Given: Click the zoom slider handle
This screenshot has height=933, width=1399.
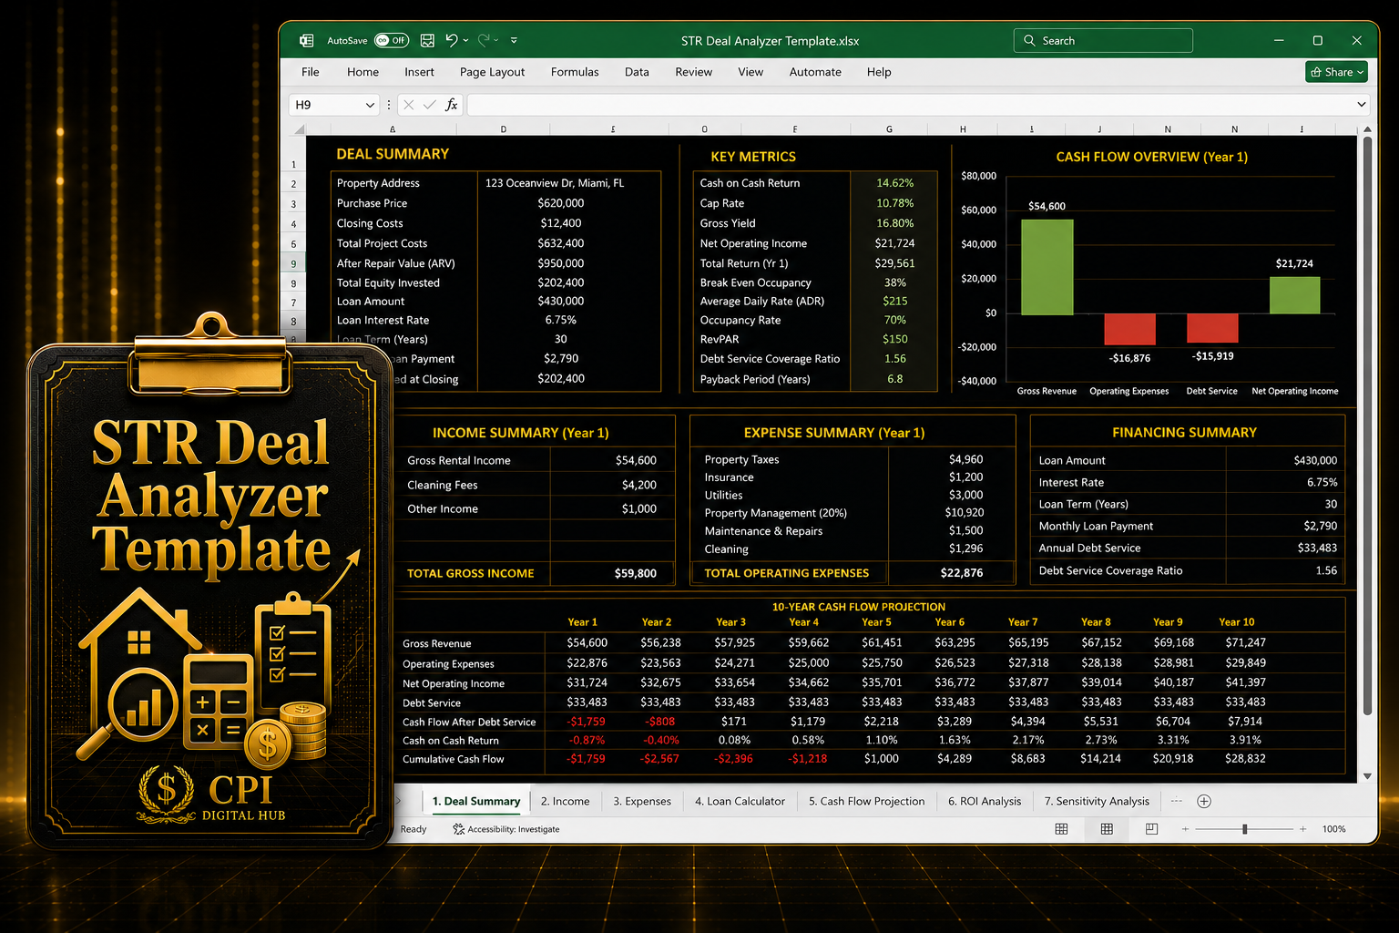Looking at the screenshot, I should pos(1245,829).
